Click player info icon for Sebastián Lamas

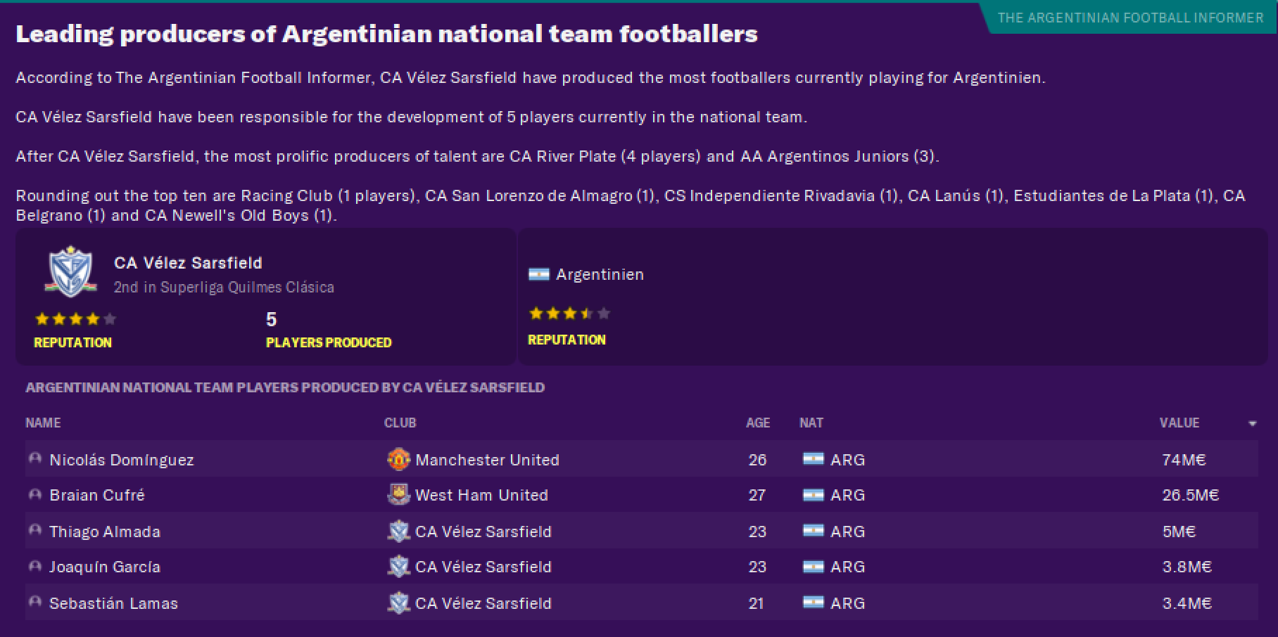click(x=34, y=603)
